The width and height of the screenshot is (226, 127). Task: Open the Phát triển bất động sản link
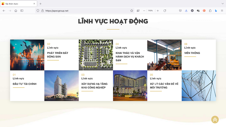[58, 55]
